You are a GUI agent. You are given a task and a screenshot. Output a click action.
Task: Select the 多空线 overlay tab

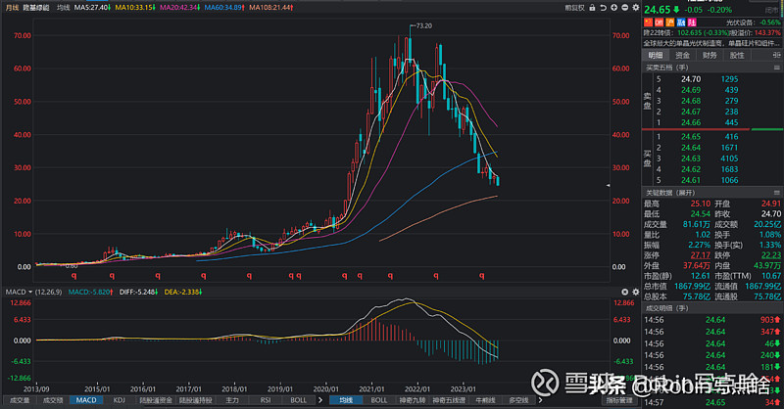tap(518, 400)
